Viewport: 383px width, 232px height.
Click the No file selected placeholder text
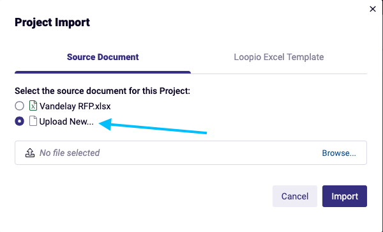tap(70, 153)
